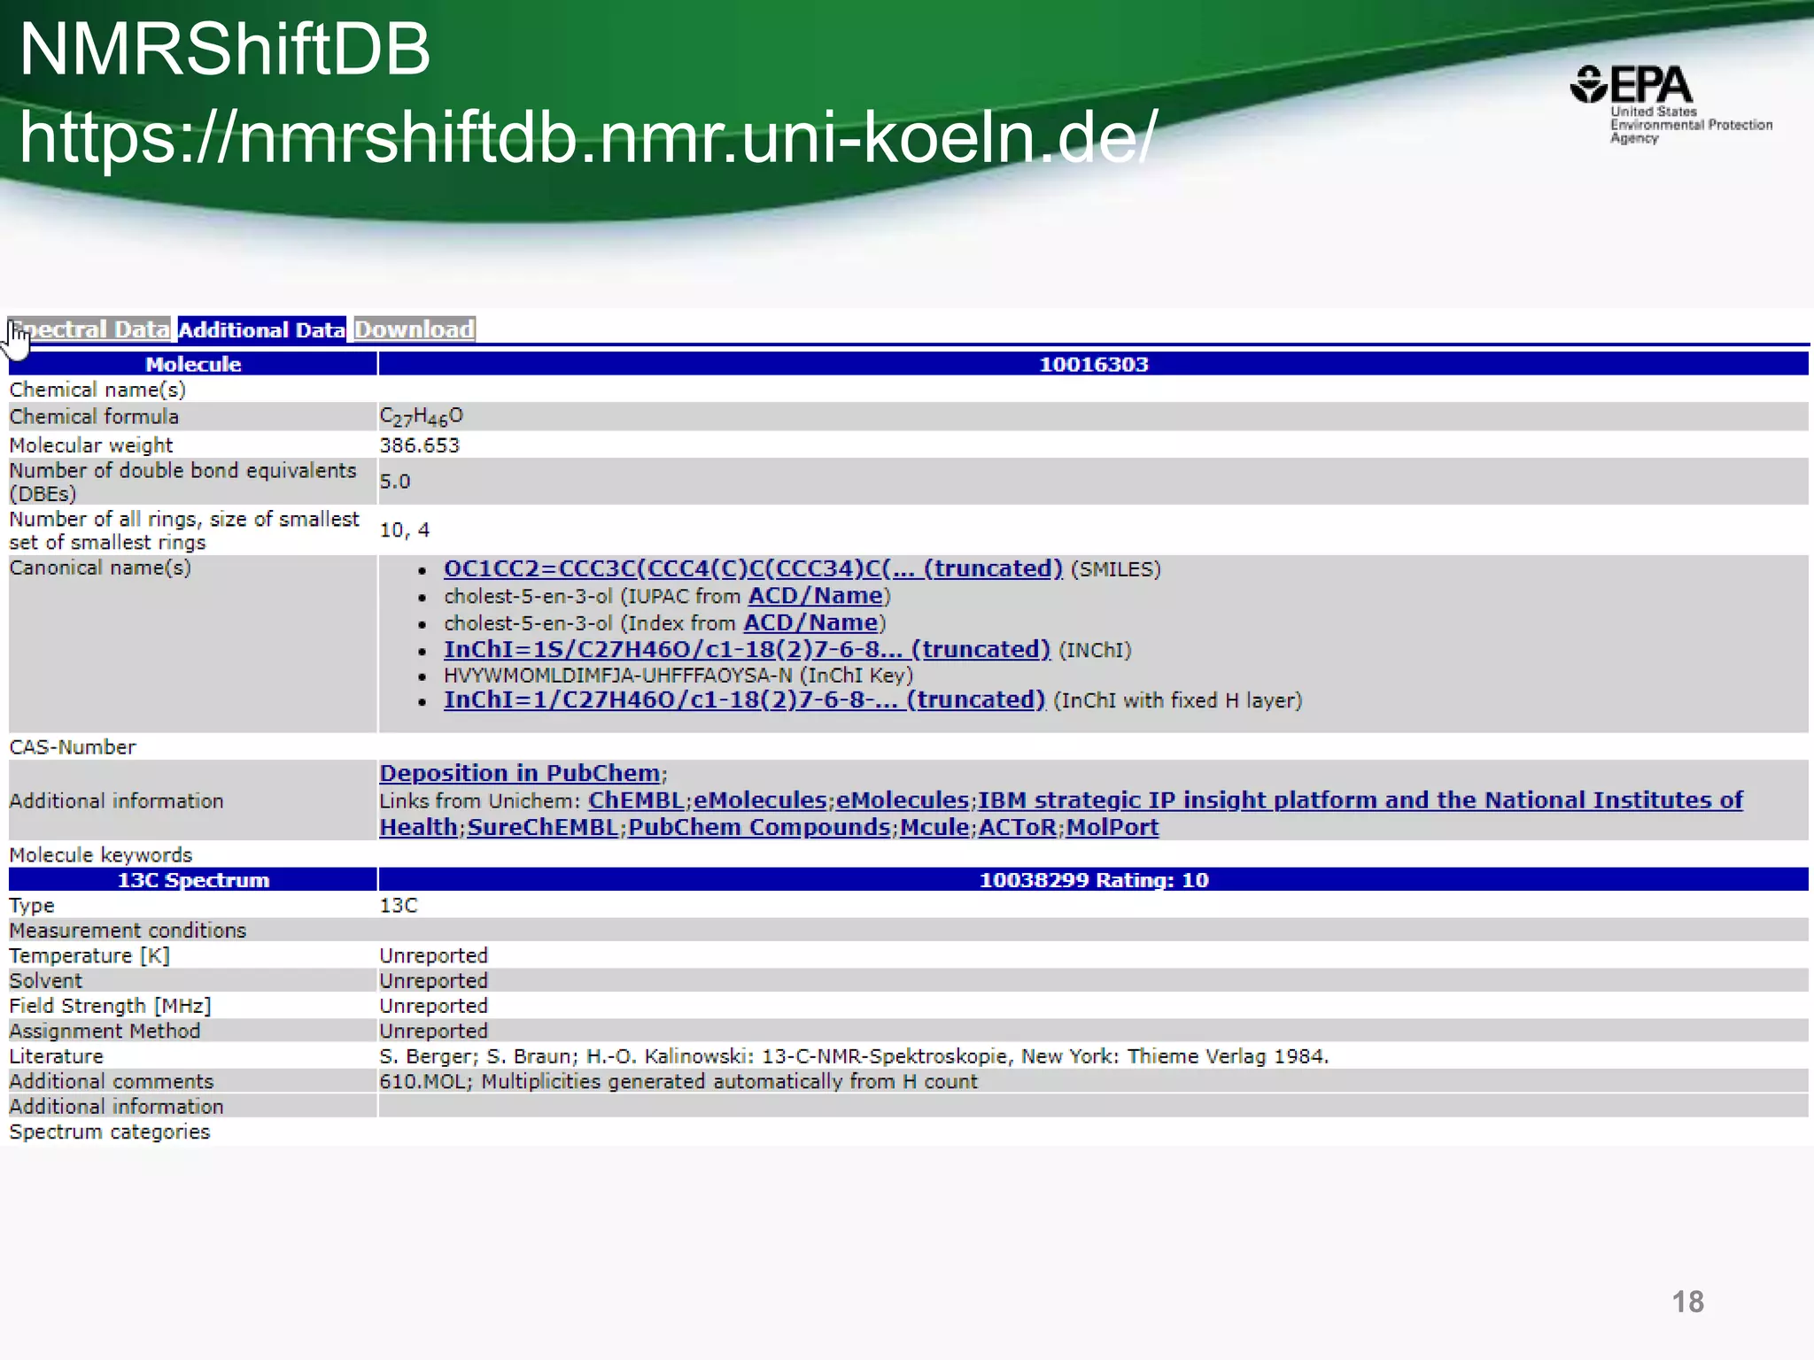Click the Chemical name(s) row label
The image size is (1814, 1360).
(x=97, y=390)
